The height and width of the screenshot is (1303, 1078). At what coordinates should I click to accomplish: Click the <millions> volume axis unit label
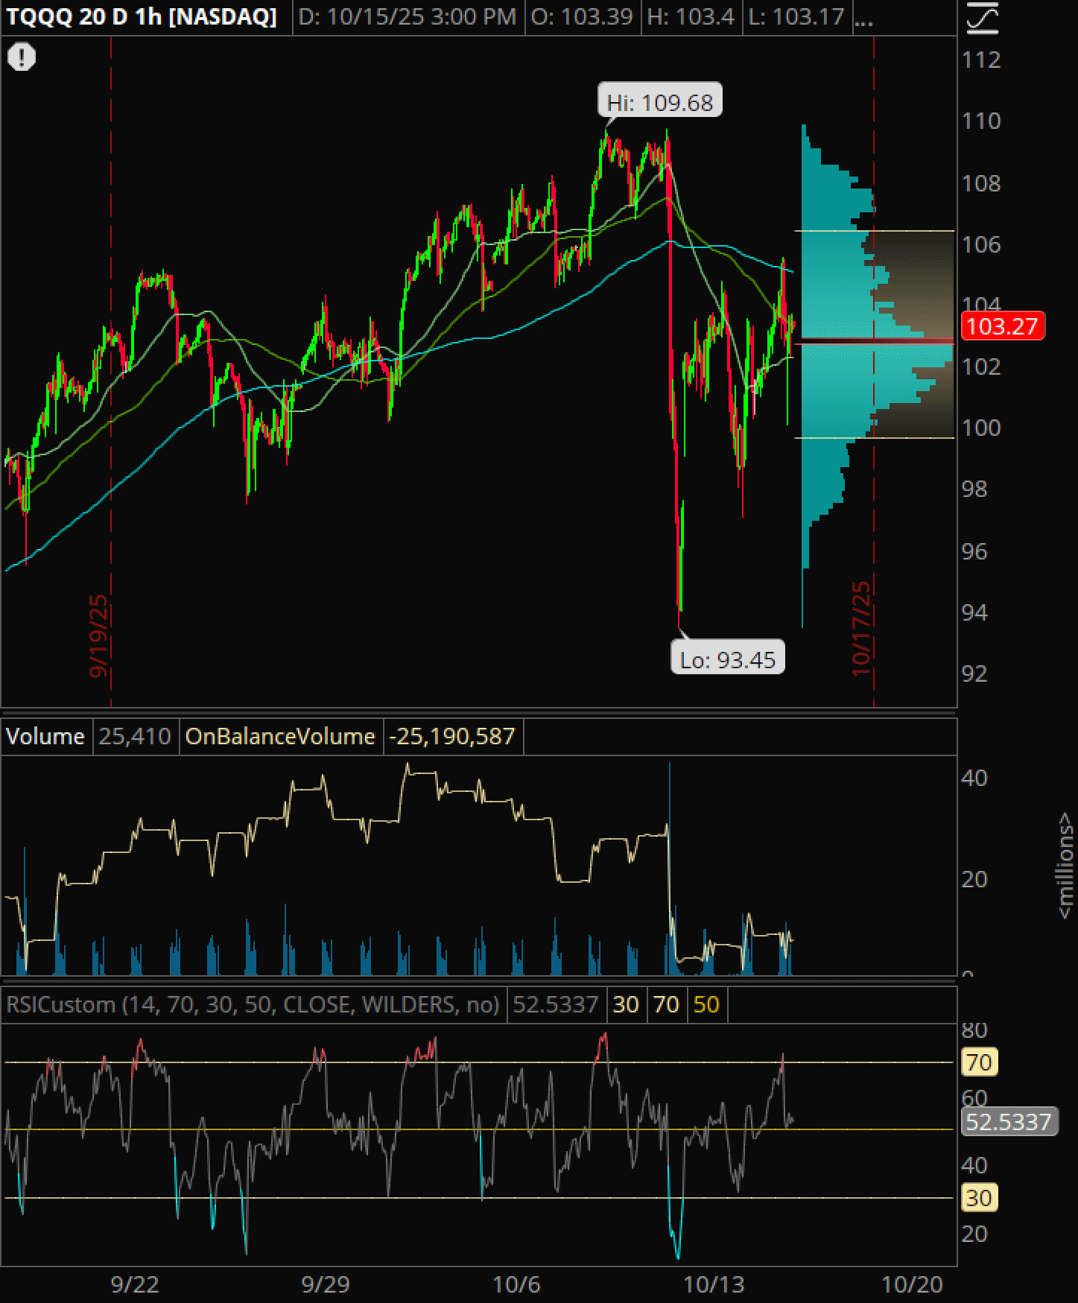click(1066, 866)
